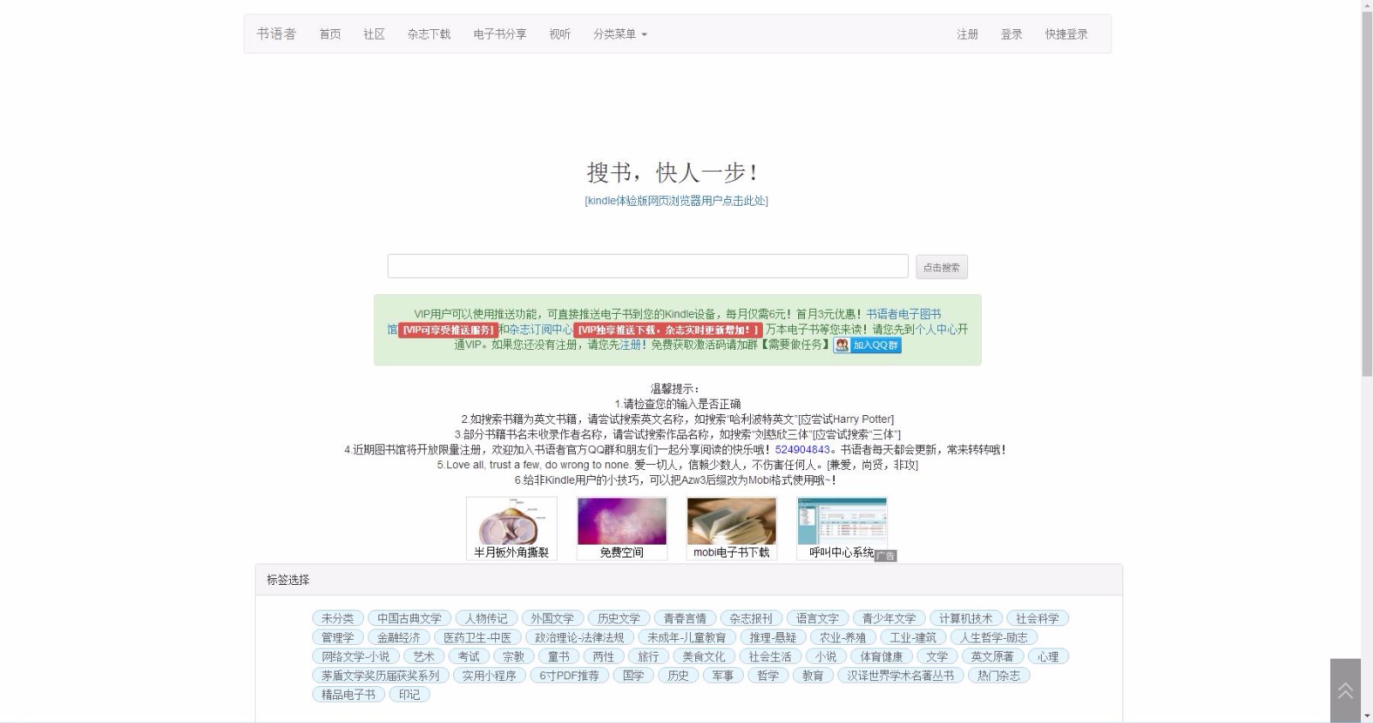
Task: Click the vertical page scrollbar
Action: coord(1367,193)
